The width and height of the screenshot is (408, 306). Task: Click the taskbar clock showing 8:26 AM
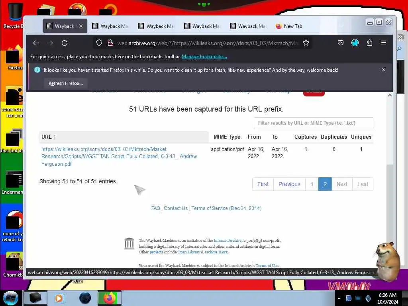click(388, 298)
